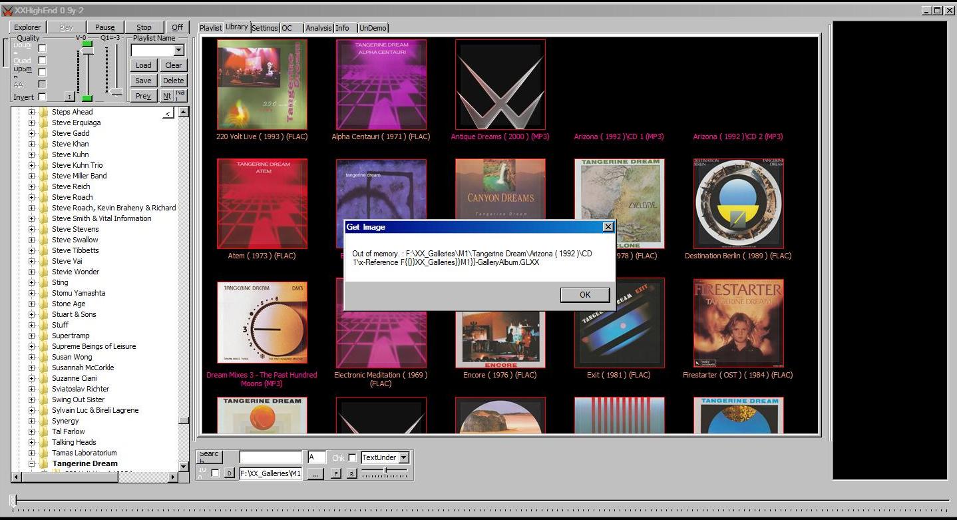This screenshot has height=520, width=957.
Task: Select the 220 Volt Live album cover
Action: [262, 85]
